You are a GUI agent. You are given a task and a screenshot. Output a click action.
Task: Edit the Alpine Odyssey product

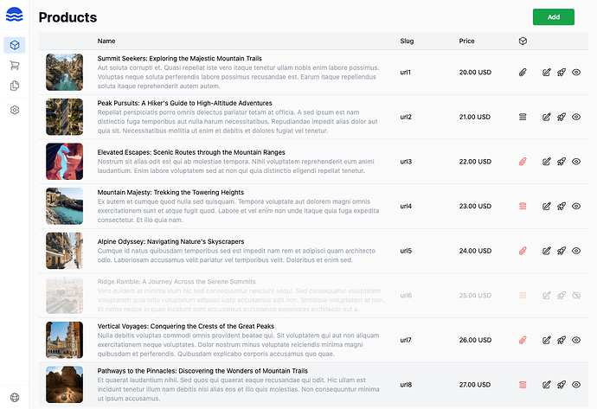(546, 251)
